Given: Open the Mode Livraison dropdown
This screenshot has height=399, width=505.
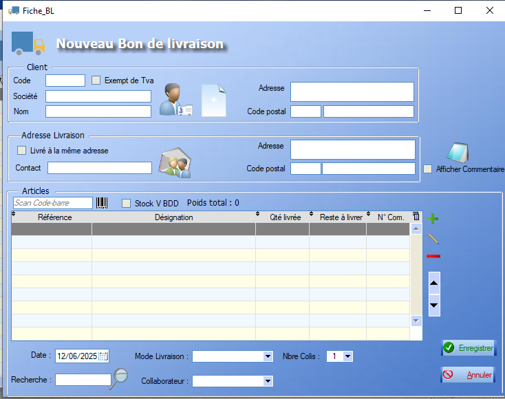Looking at the screenshot, I should coord(268,356).
